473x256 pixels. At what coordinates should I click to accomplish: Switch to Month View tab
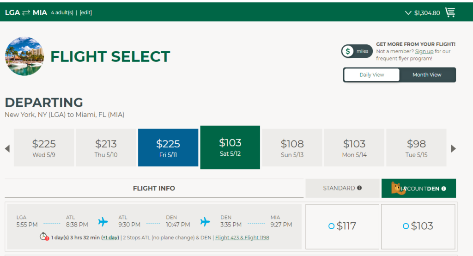click(x=427, y=75)
